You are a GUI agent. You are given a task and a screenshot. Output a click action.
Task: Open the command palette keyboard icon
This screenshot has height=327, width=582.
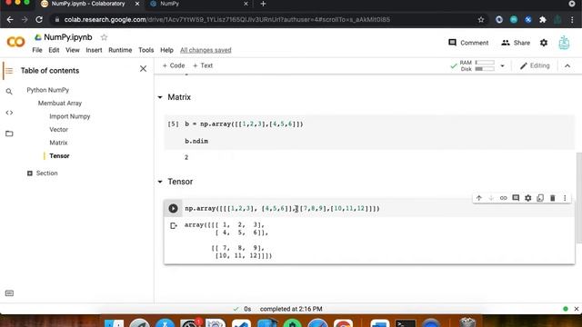click(x=9, y=293)
